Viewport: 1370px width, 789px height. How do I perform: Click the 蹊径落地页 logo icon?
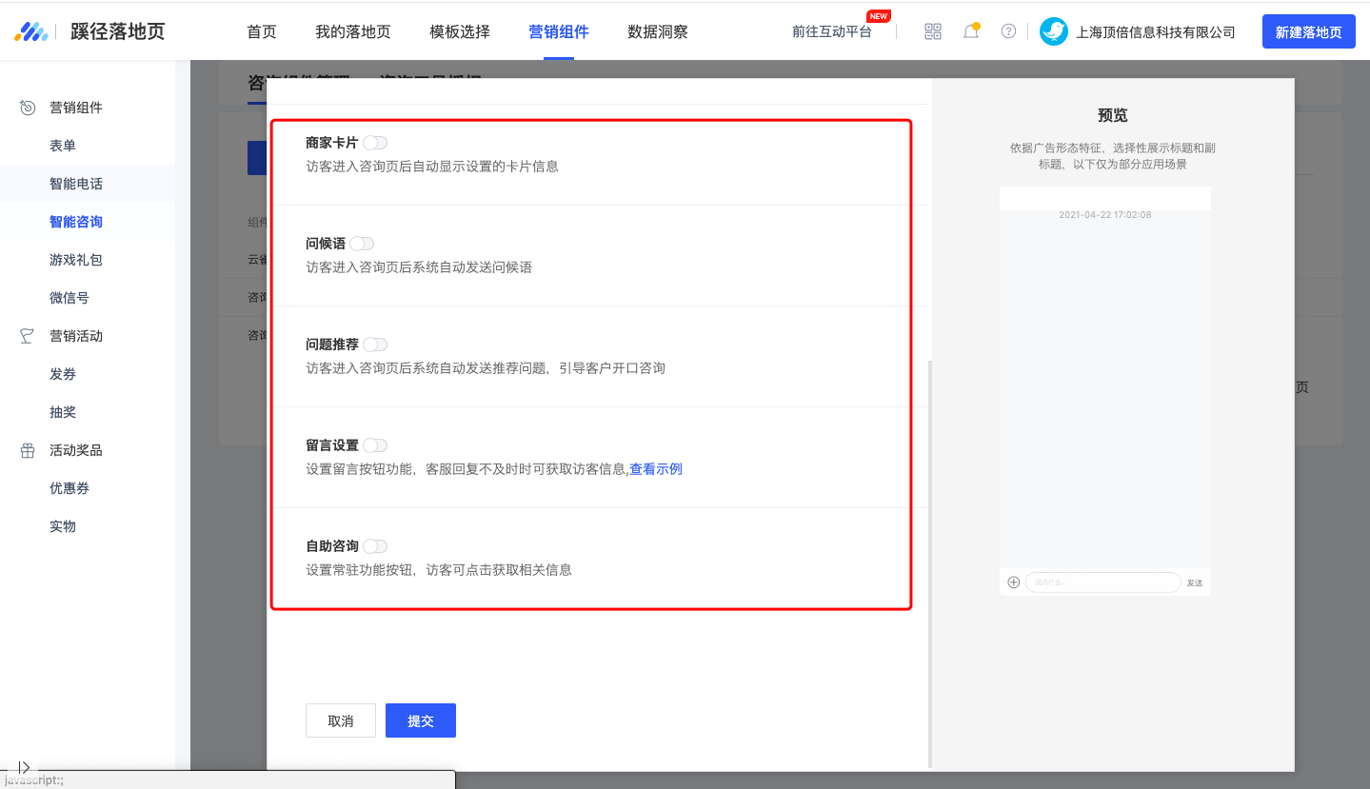coord(32,30)
